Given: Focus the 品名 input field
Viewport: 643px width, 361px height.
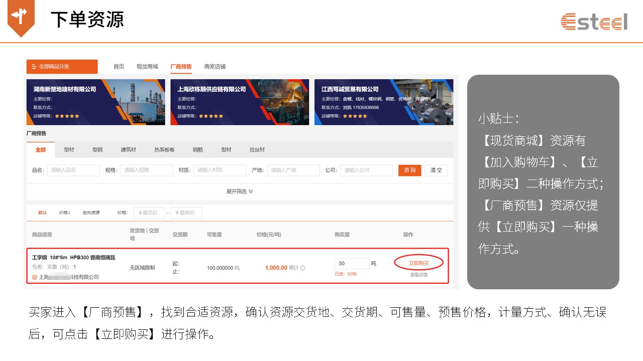Looking at the screenshot, I should [73, 170].
